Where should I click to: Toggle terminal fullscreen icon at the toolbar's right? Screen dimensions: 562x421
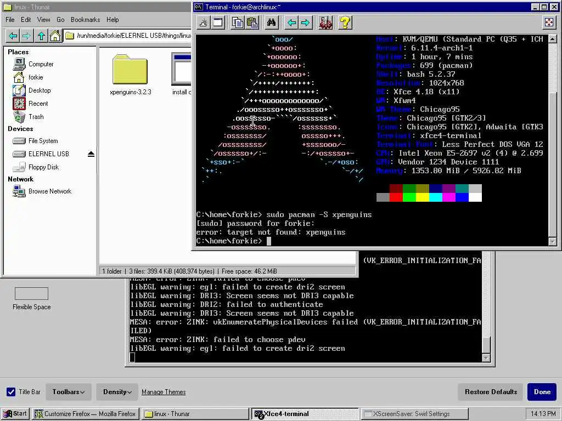549,23
